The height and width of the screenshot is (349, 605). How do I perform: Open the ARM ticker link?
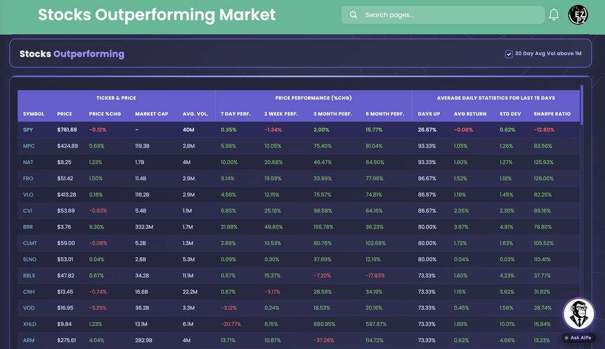[x=28, y=341]
